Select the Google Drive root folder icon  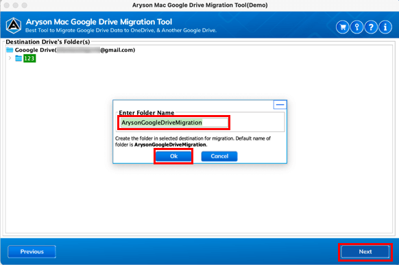coord(10,50)
